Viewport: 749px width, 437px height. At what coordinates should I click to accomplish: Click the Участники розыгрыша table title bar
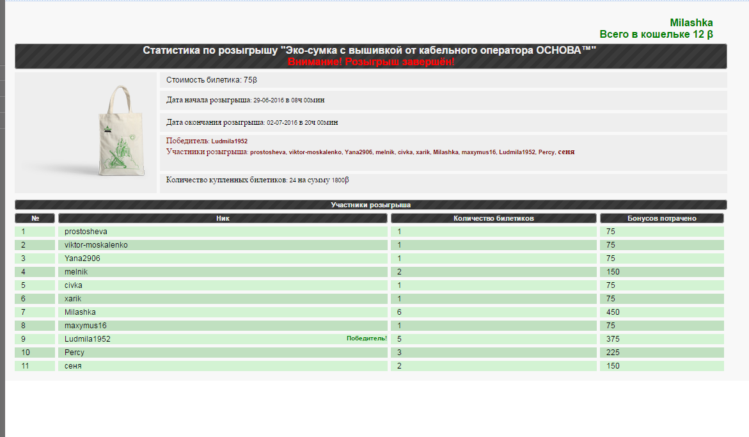coord(370,205)
